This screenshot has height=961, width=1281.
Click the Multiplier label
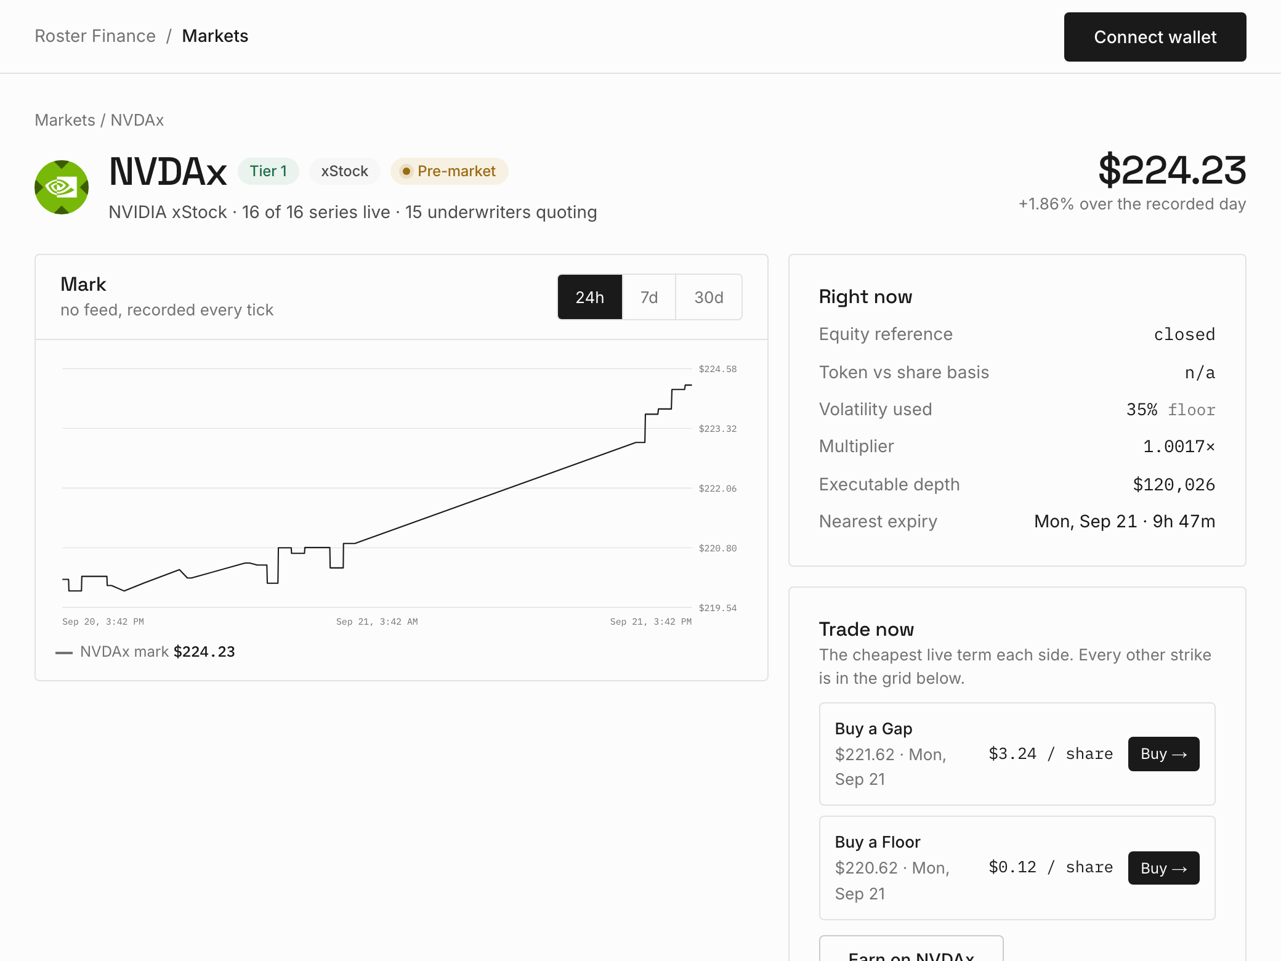click(856, 447)
